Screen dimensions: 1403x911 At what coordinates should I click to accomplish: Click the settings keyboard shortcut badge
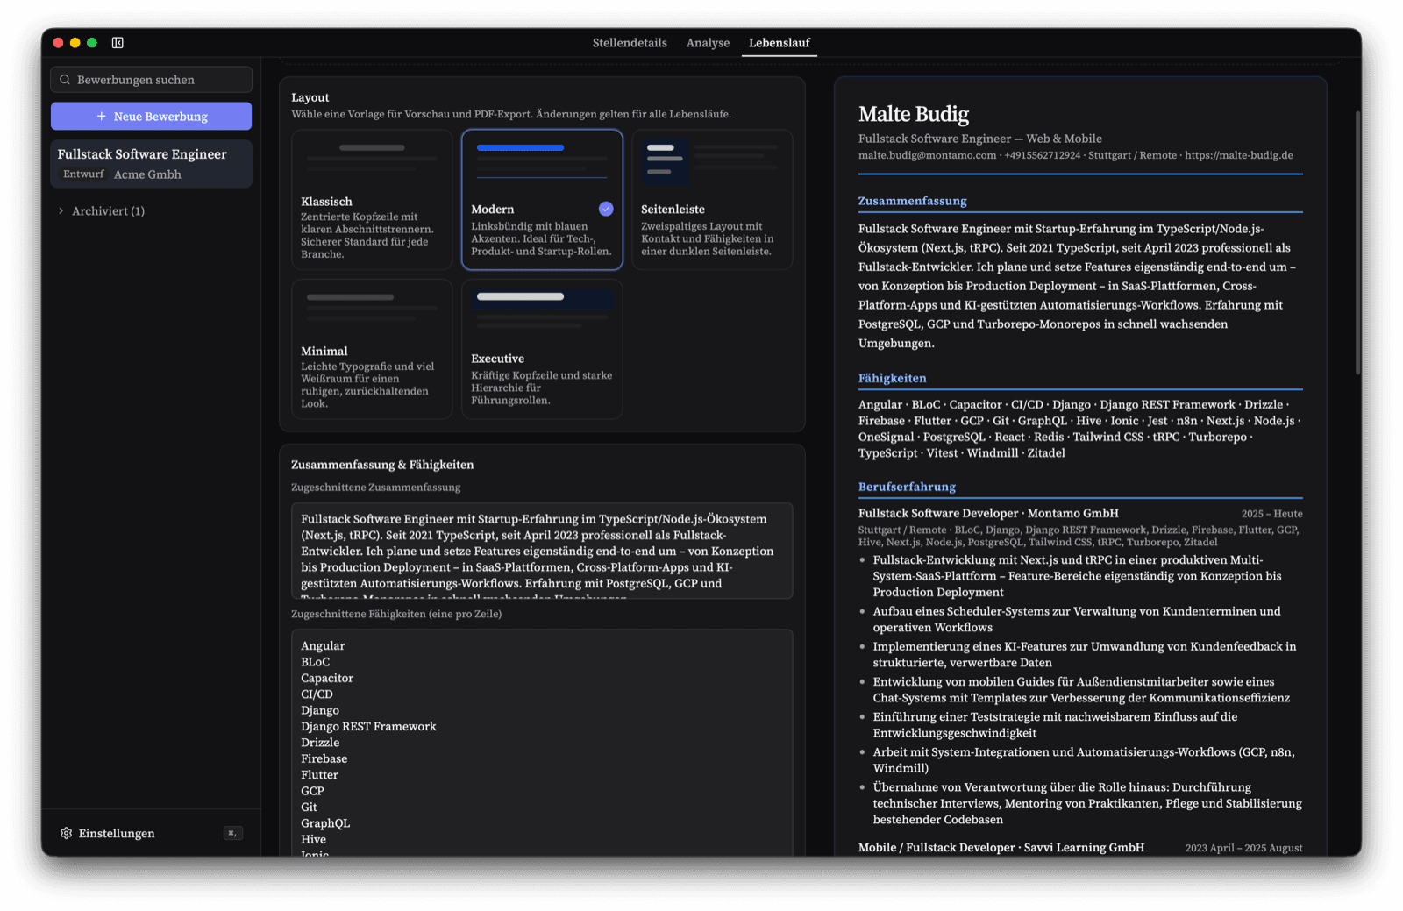(232, 833)
